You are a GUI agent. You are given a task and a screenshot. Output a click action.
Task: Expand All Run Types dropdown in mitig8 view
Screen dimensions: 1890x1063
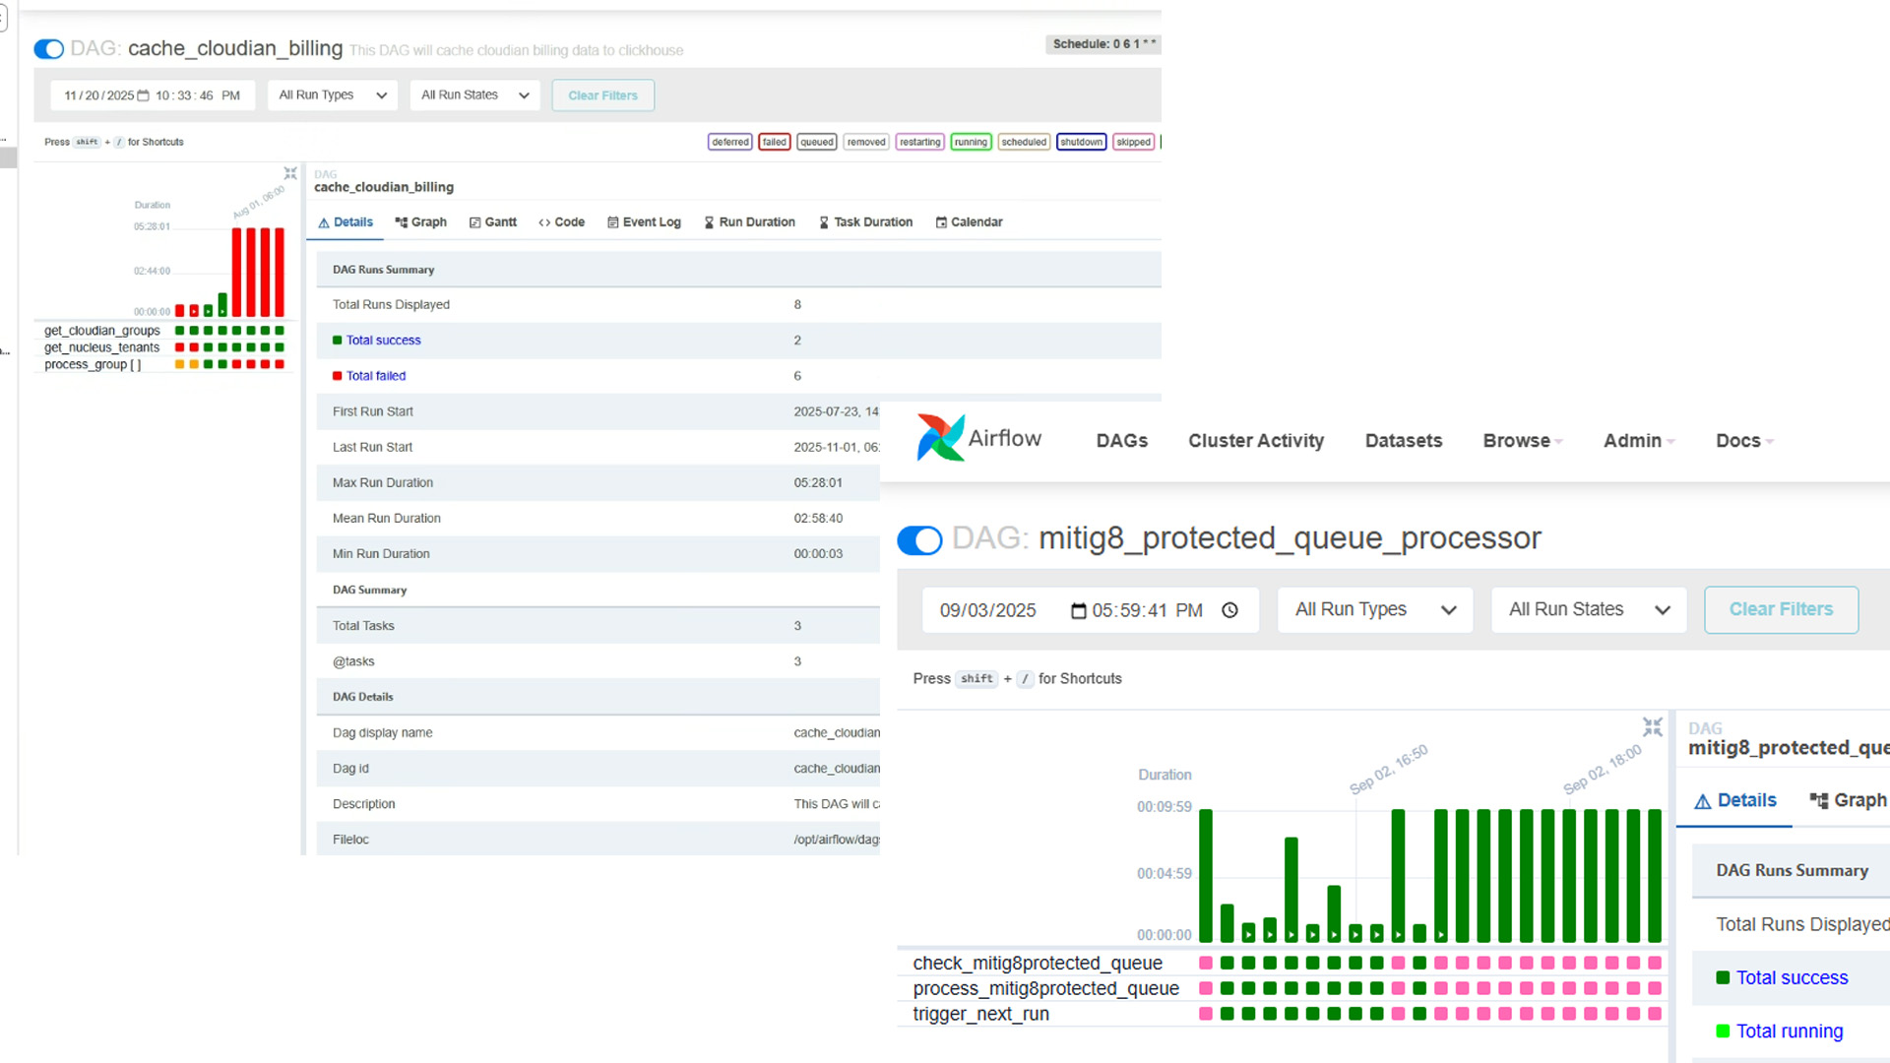[x=1375, y=610]
